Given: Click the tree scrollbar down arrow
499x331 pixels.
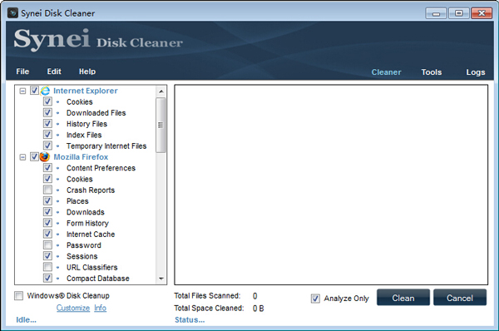Looking at the screenshot, I should pyautogui.click(x=161, y=279).
